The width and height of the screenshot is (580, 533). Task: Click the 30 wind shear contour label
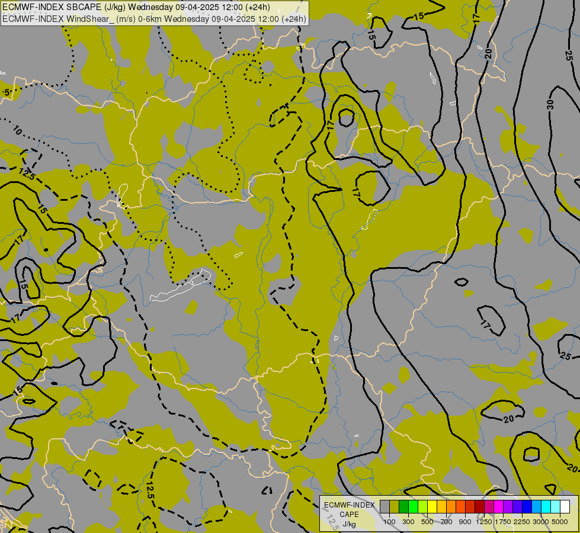click(550, 105)
